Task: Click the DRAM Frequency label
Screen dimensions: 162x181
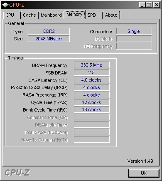Action: 50,65
